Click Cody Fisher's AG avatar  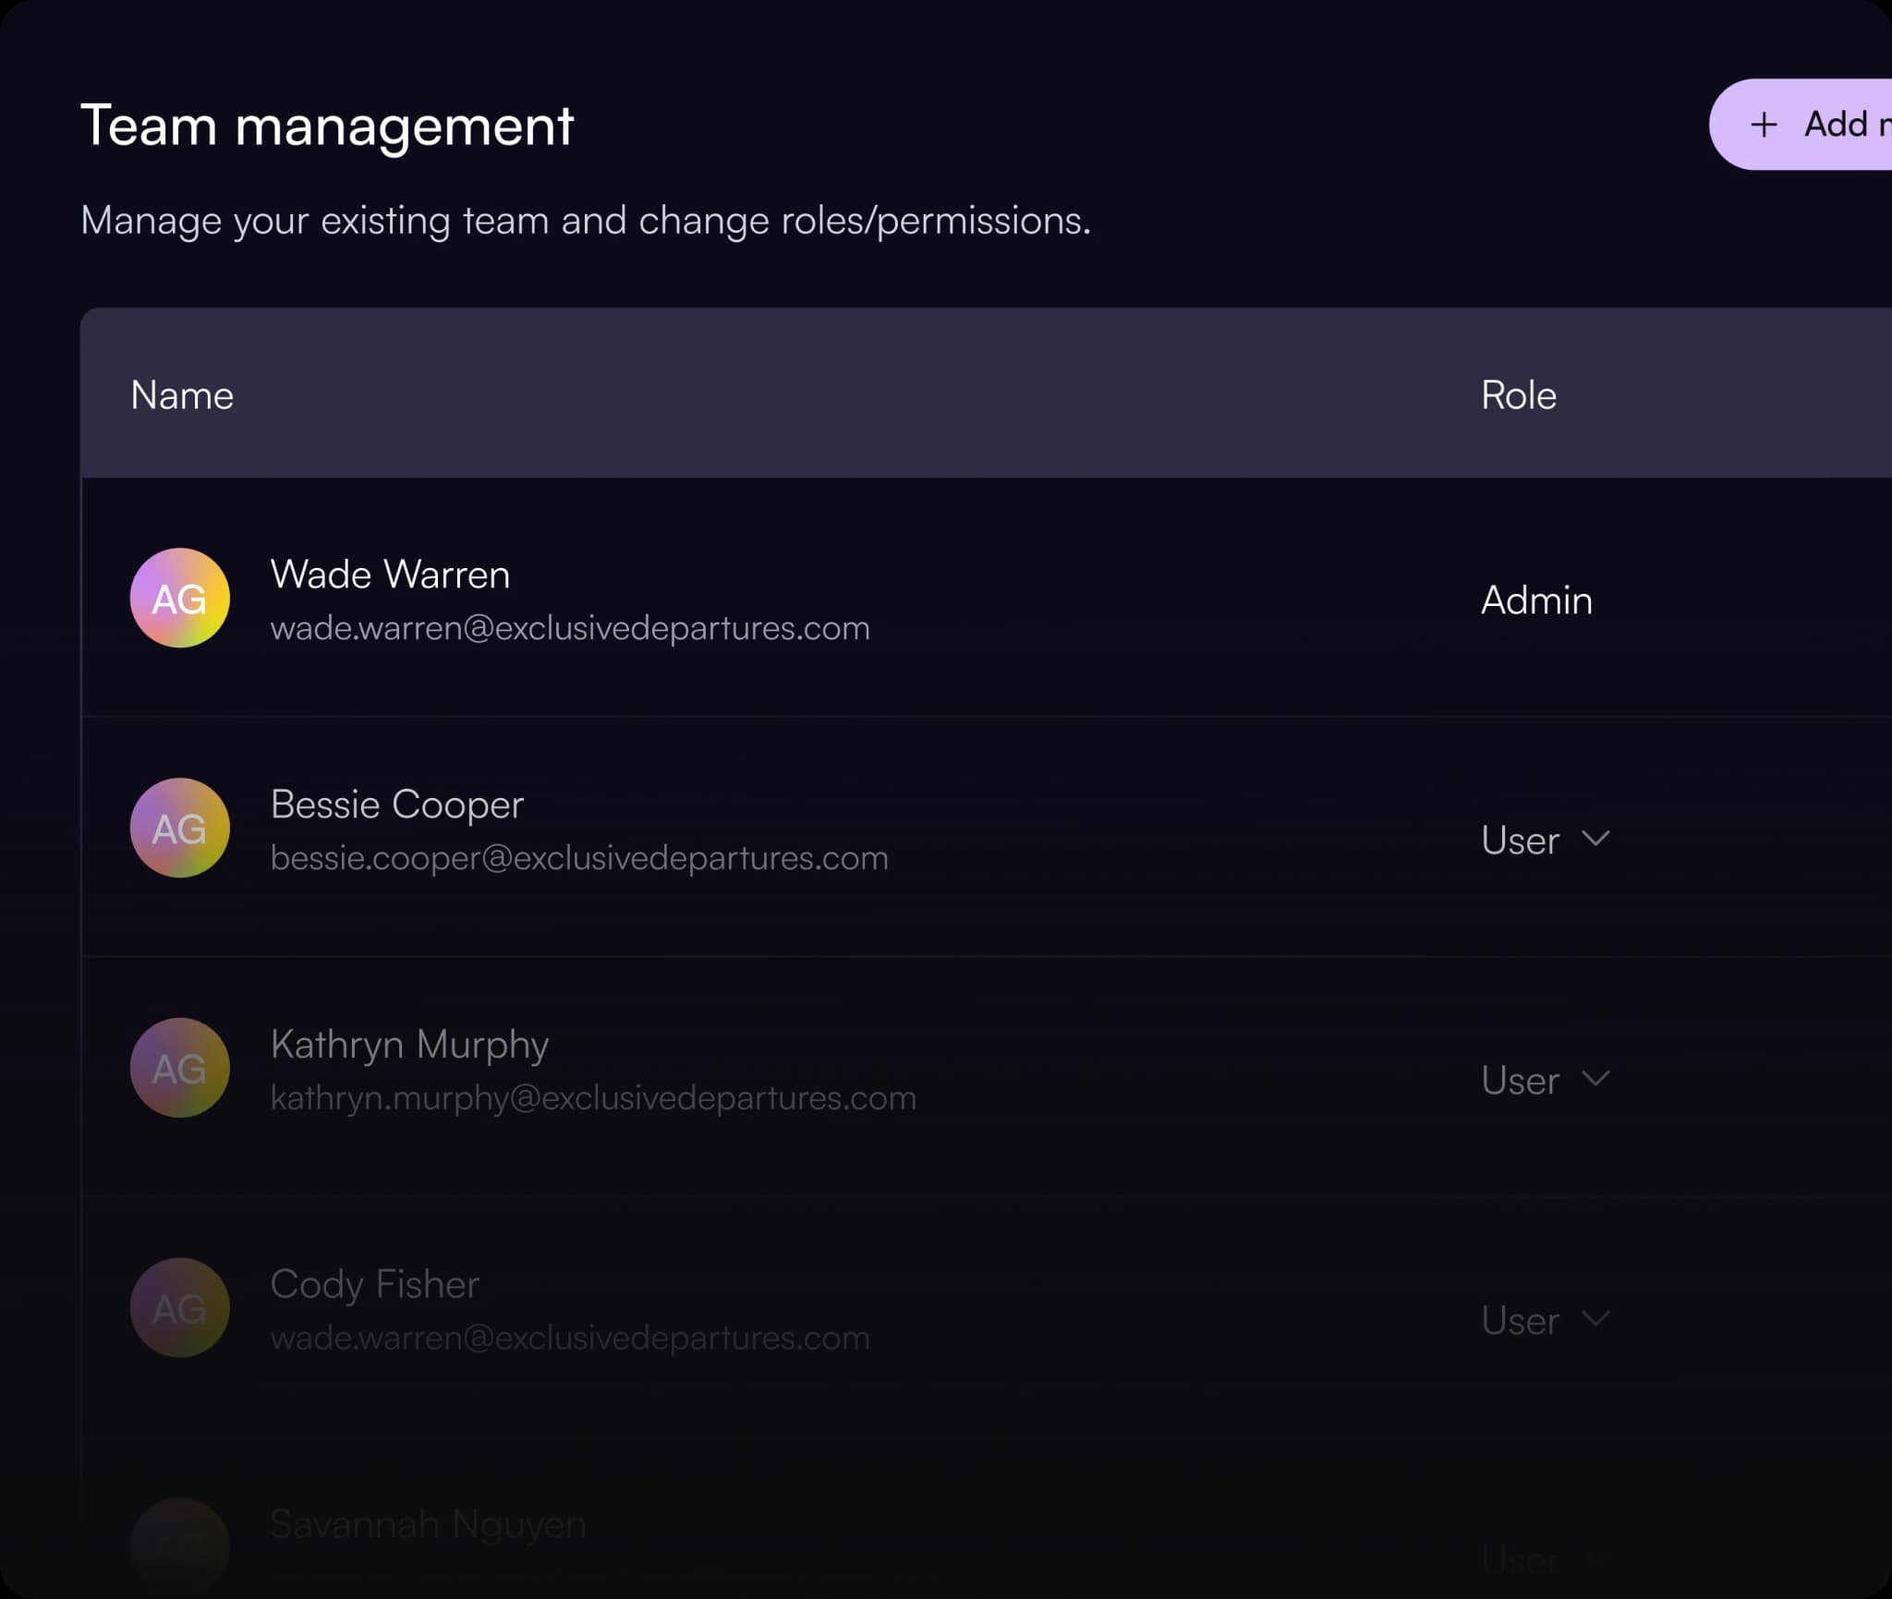[x=179, y=1308]
